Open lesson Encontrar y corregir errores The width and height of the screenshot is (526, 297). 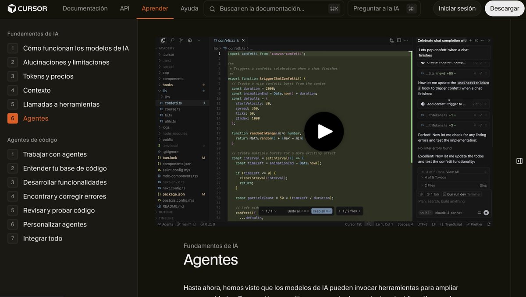57,196
